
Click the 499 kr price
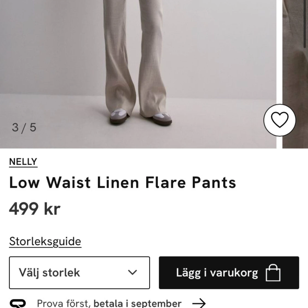pyautogui.click(x=35, y=209)
